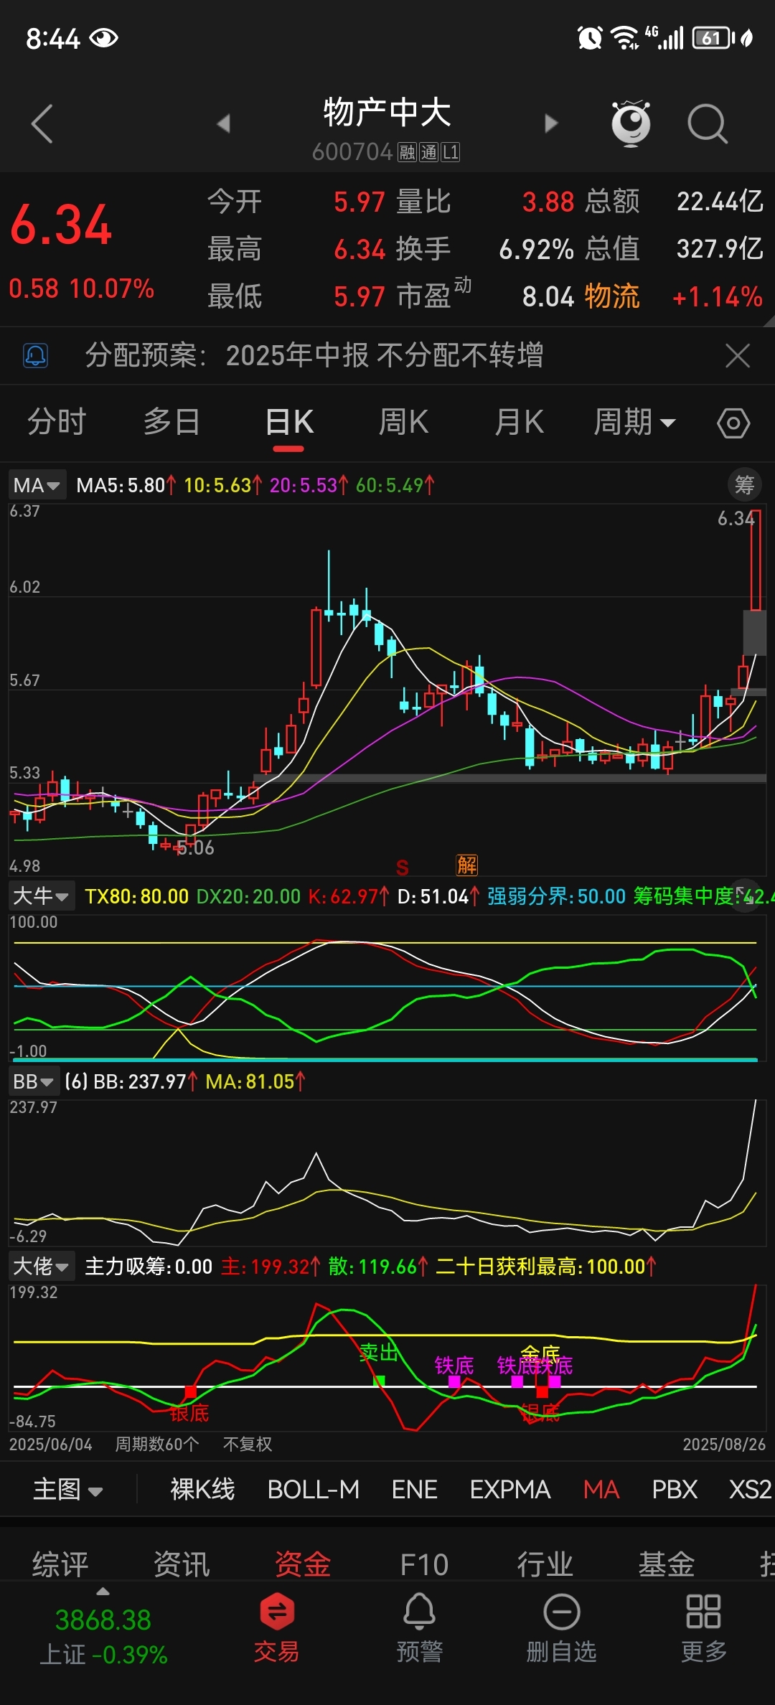
Task: Select XS2 main chart indicator
Action: [x=750, y=1490]
